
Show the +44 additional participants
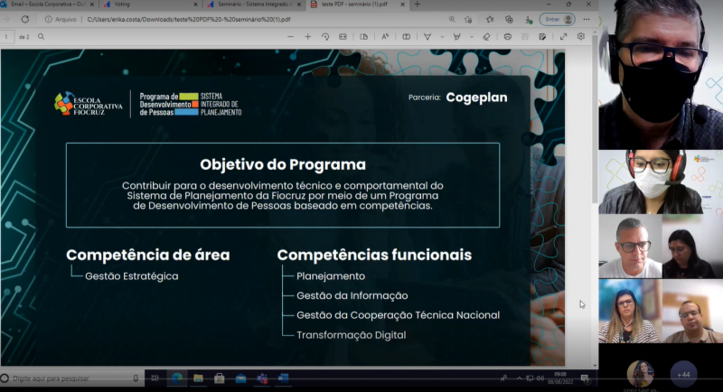click(x=682, y=374)
